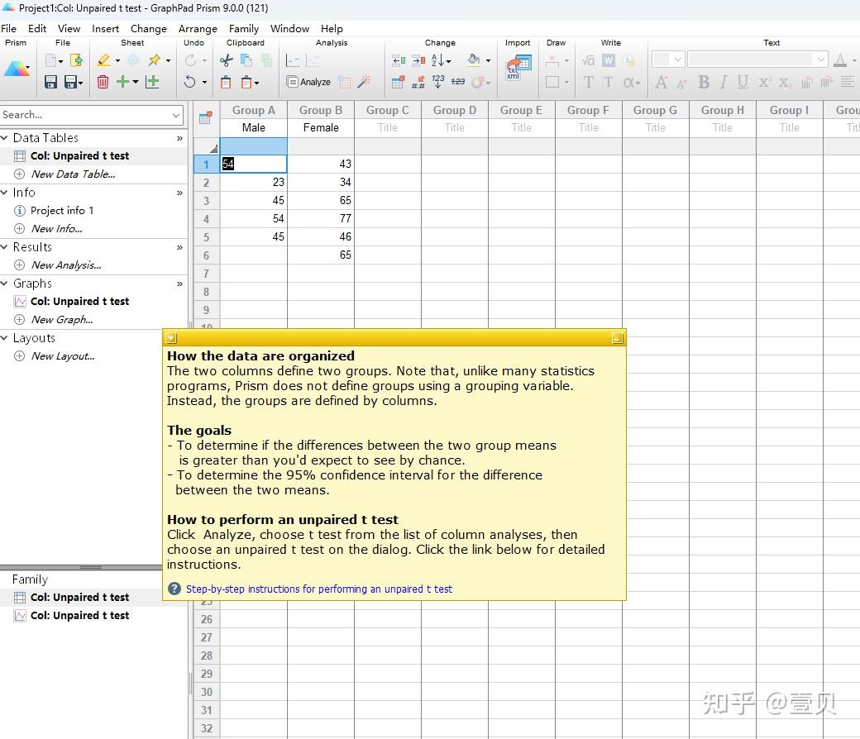Image resolution: width=860 pixels, height=739 pixels.
Task: Select Col: Unpaired t test table under Family
Action: [79, 598]
